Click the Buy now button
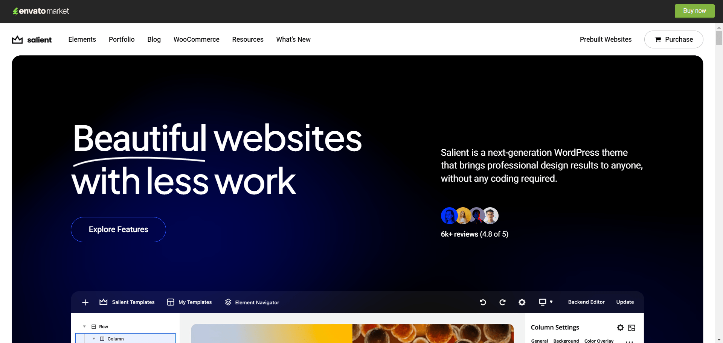This screenshot has width=723, height=343. [694, 11]
